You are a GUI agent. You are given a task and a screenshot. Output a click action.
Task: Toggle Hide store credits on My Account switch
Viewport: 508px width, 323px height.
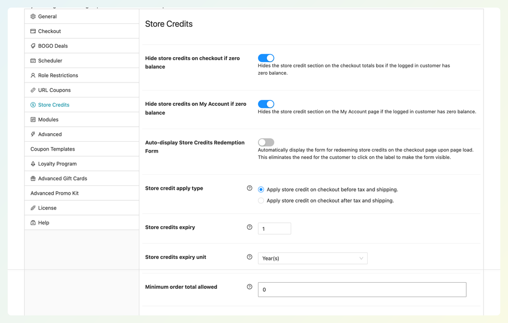point(266,104)
